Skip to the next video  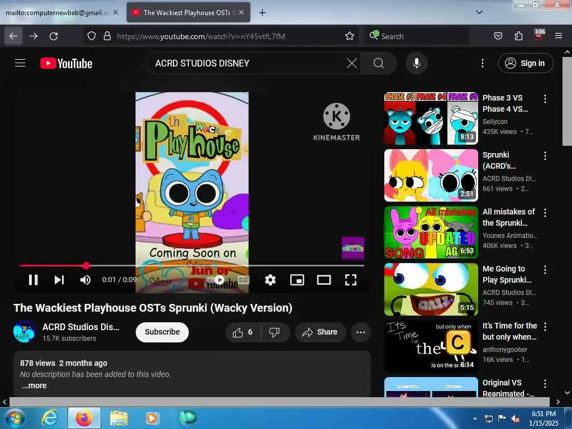pos(59,280)
